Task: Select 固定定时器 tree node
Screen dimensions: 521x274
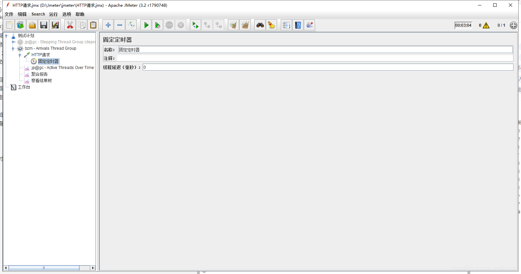Action: point(48,61)
